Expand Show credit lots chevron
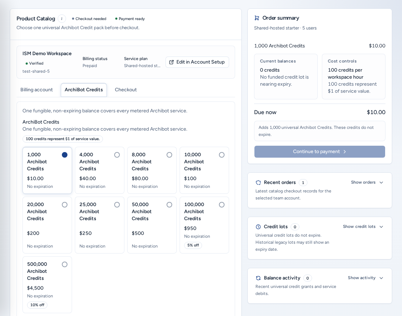The width and height of the screenshot is (402, 316). tap(381, 226)
